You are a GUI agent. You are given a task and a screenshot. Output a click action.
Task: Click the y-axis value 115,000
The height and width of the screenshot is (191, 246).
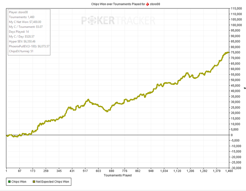pyautogui.click(x=236, y=8)
